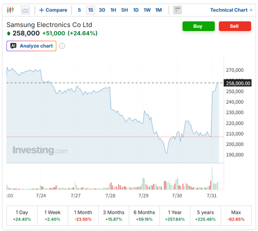The image size is (258, 231).
Task: Click the green Buy button
Action: [x=198, y=26]
